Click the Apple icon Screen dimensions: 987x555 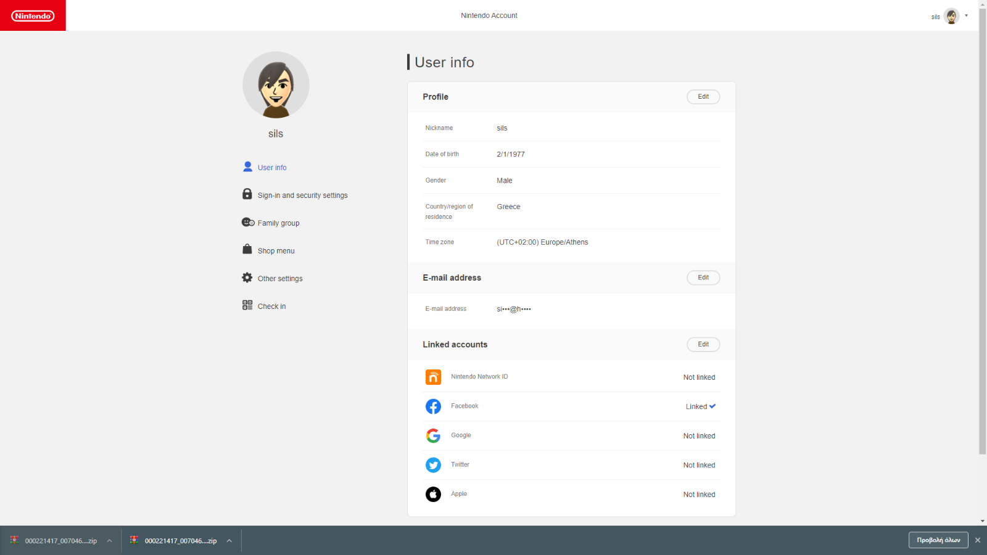pyautogui.click(x=433, y=495)
